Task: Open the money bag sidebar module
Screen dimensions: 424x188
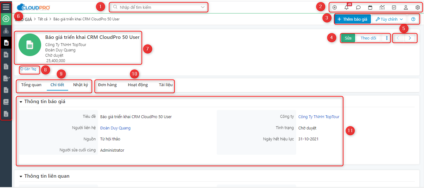Action: pos(6,31)
